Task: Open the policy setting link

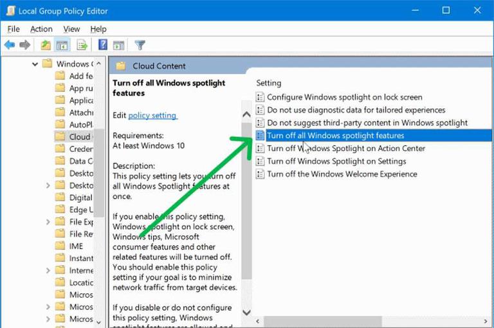Action: (x=153, y=115)
